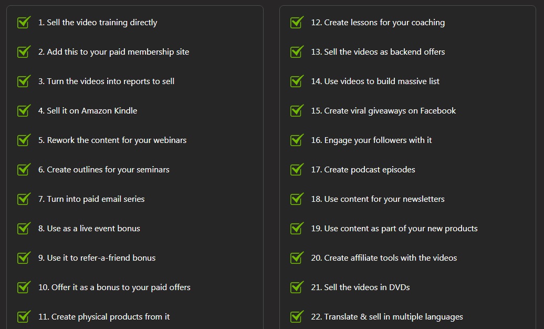
Task: Select the text Turn the videos into reports to sell
Action: coord(106,81)
